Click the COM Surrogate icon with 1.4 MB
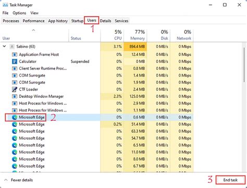Image resolution: width=247 pixels, height=188 pixels. [15, 76]
